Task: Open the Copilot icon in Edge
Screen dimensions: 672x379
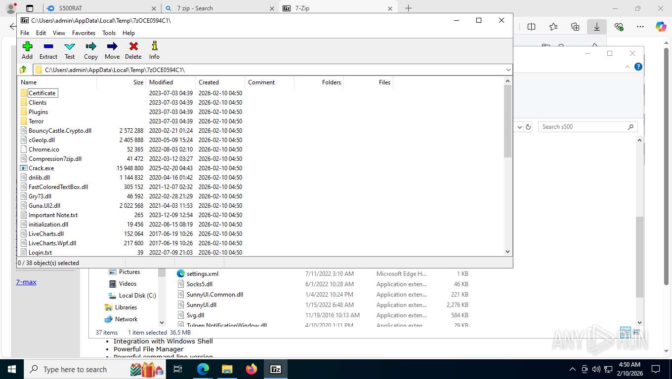Action: tap(661, 27)
